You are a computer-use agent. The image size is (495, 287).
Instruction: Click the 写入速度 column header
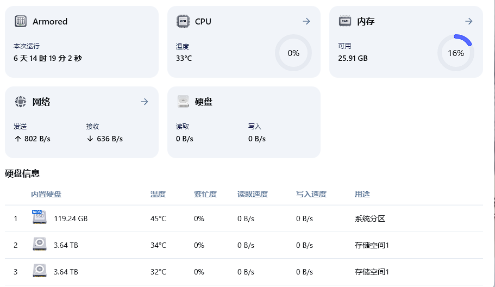(311, 194)
